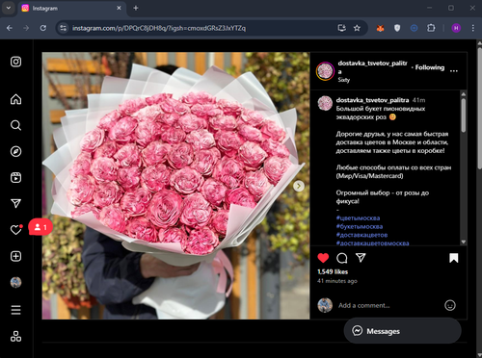Open Instagram home logo in sidebar

(x=15, y=62)
